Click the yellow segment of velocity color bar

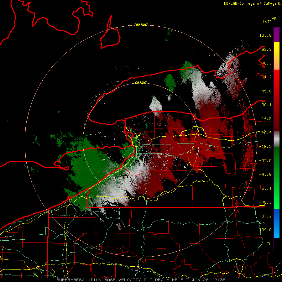(x=277, y=56)
